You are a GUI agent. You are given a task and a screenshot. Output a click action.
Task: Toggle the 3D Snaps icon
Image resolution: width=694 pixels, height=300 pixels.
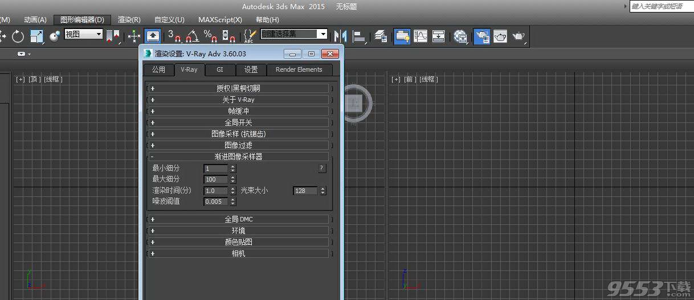click(x=174, y=36)
